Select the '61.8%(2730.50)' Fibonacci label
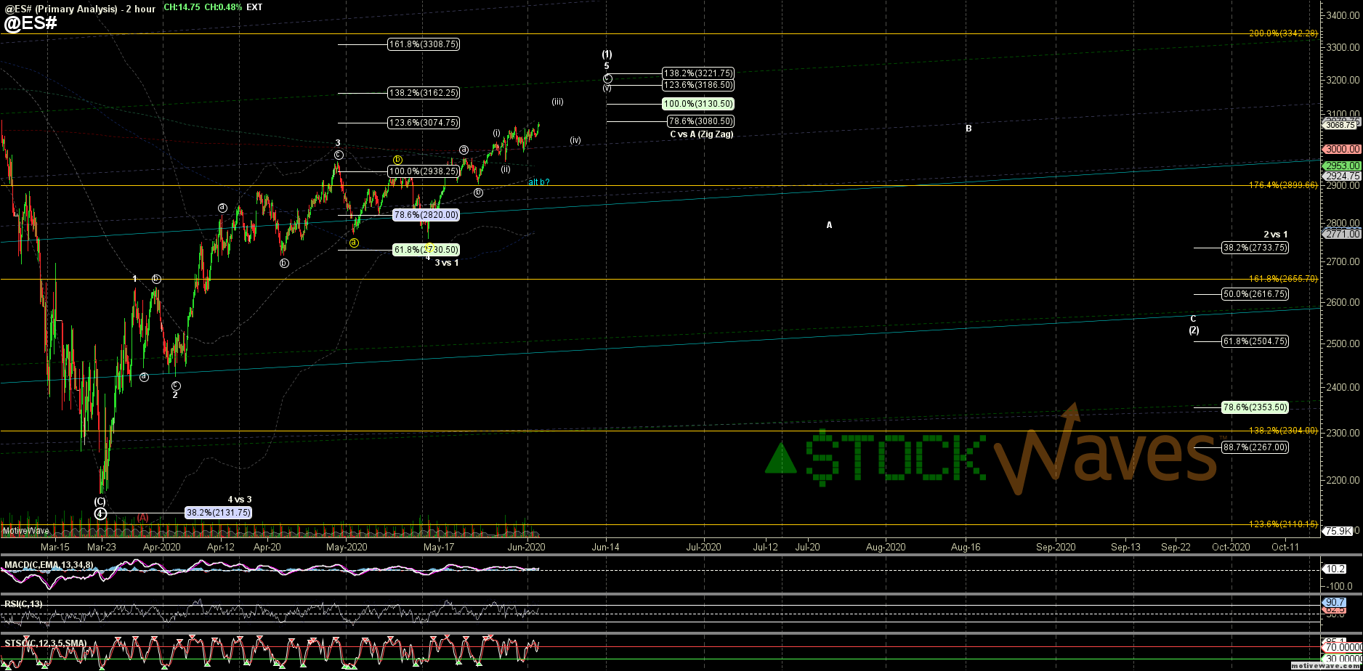Screen dimensions: 1363x671 426,250
